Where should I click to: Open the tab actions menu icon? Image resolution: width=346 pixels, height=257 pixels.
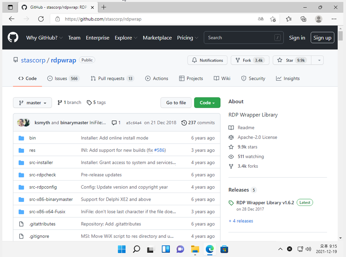point(10,7)
